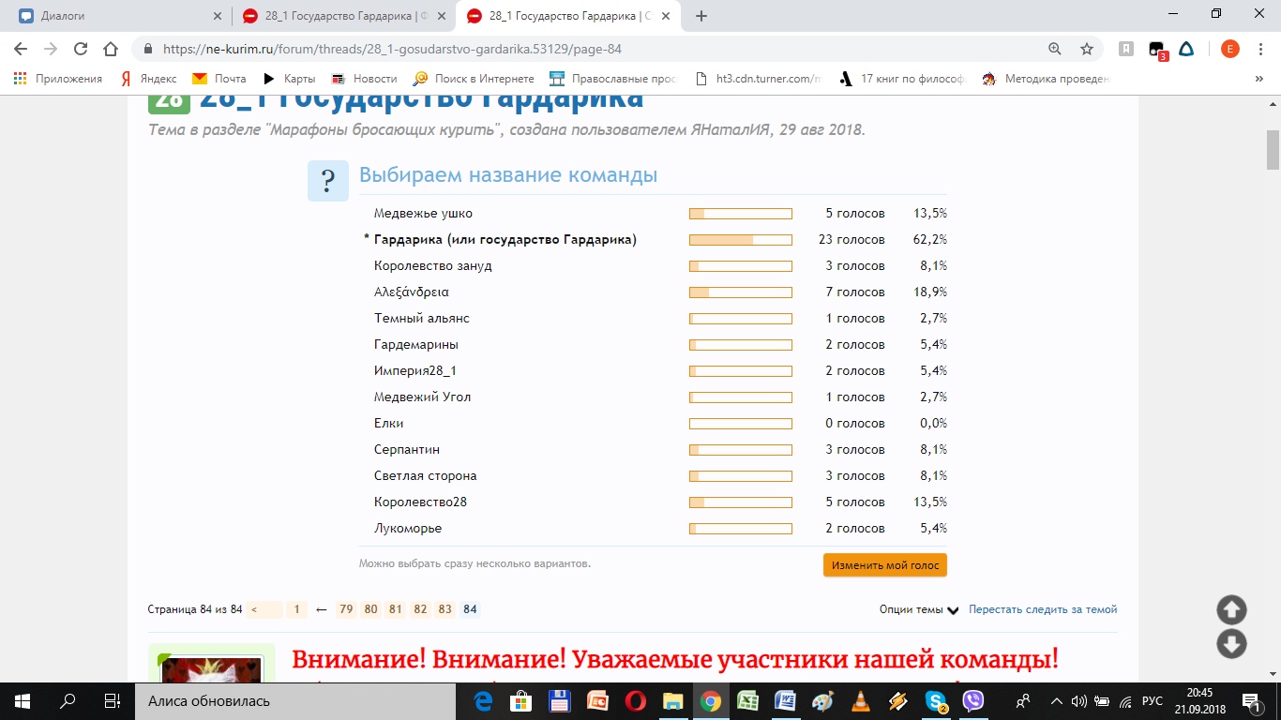
Task: Open Skype from the taskbar
Action: pyautogui.click(x=935, y=701)
